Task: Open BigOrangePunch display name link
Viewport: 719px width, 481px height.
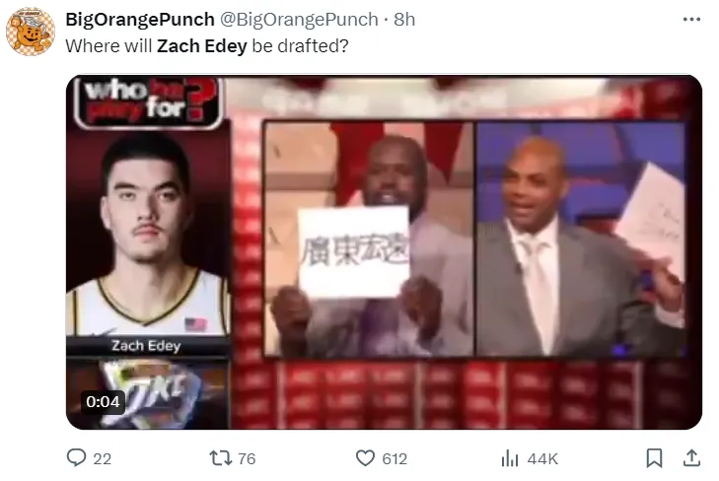Action: click(140, 20)
